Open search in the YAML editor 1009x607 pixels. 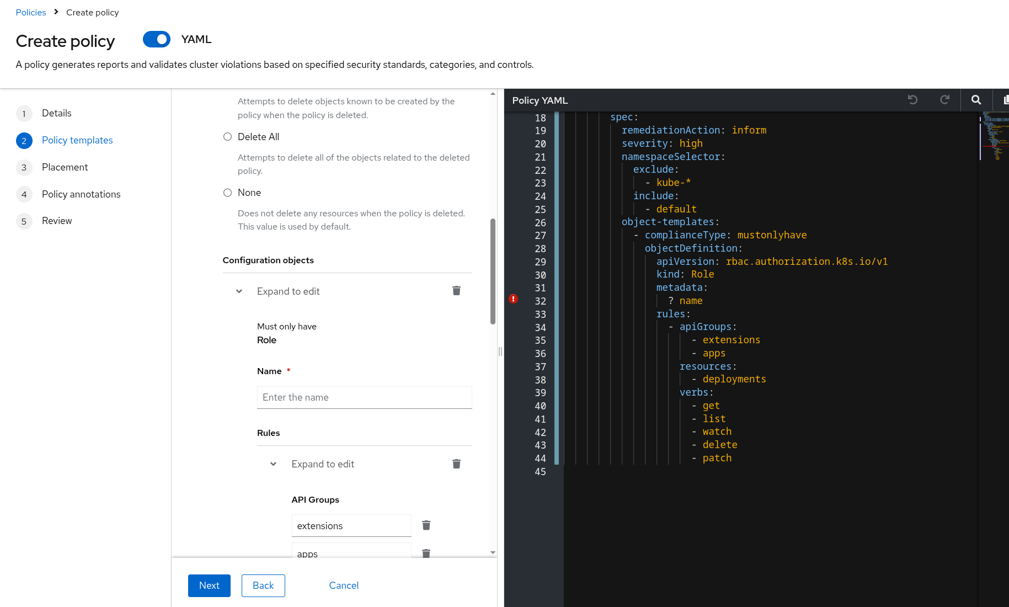pos(976,100)
